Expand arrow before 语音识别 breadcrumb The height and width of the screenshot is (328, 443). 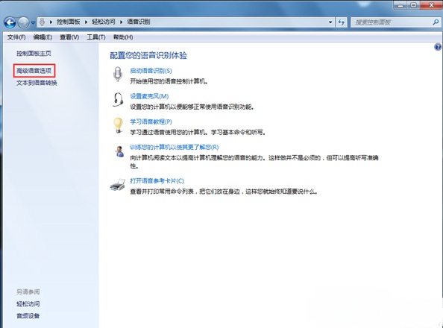[x=121, y=22]
